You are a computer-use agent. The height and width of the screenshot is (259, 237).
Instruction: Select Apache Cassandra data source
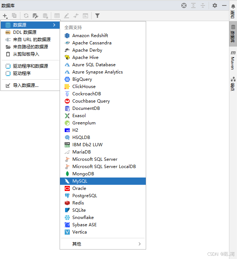pos(103,43)
